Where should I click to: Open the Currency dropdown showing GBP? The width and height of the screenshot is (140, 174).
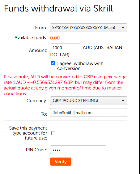(x=89, y=101)
